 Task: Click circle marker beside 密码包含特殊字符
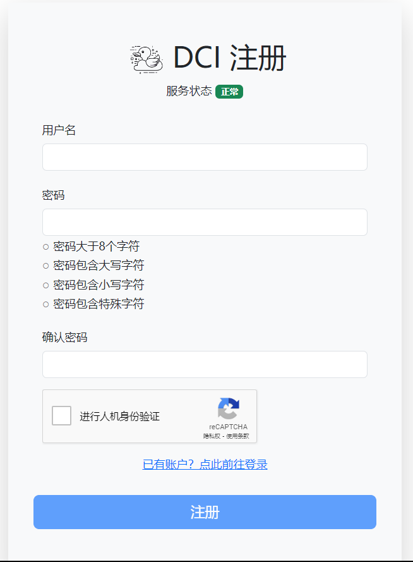point(45,305)
